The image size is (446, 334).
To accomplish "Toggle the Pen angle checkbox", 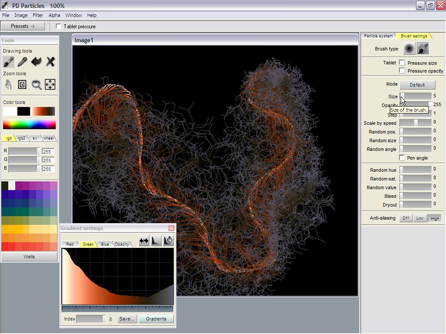I will tap(402, 158).
